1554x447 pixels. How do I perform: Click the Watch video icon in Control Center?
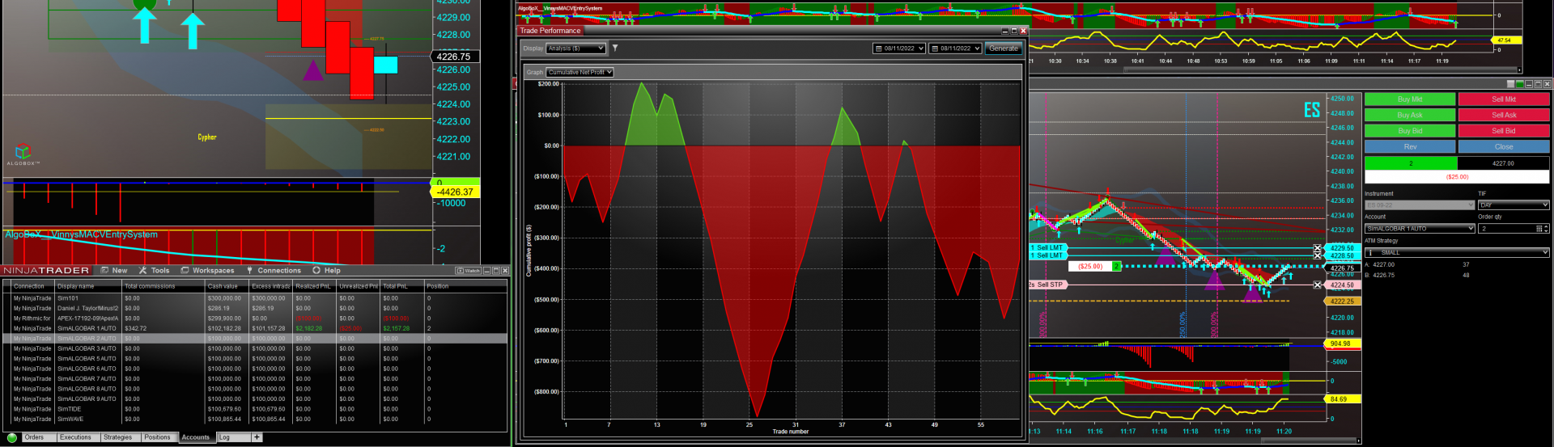point(469,271)
